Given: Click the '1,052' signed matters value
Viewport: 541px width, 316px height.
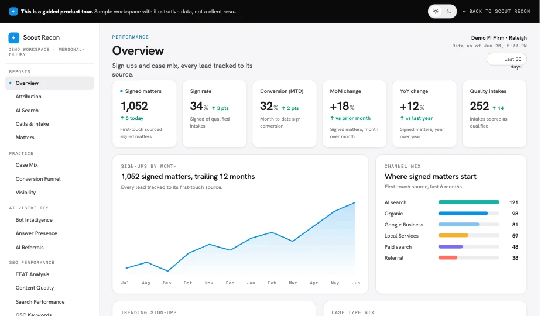Looking at the screenshot, I should [134, 106].
